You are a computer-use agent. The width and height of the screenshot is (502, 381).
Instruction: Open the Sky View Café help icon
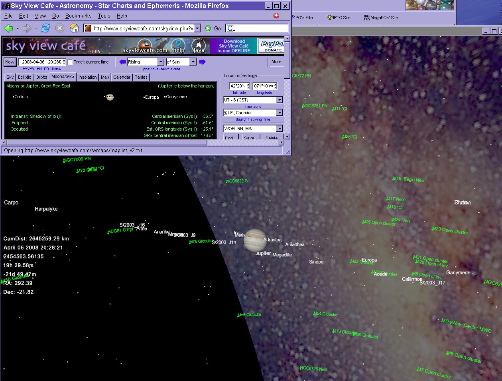point(178,46)
